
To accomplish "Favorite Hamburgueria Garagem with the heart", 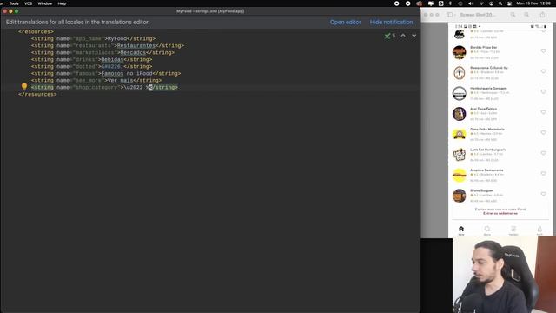I will (543, 92).
